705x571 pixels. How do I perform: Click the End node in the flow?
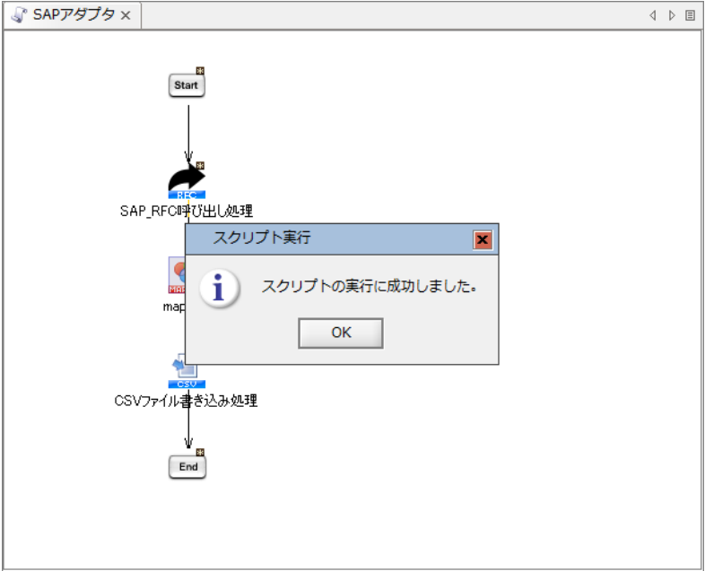[187, 467]
